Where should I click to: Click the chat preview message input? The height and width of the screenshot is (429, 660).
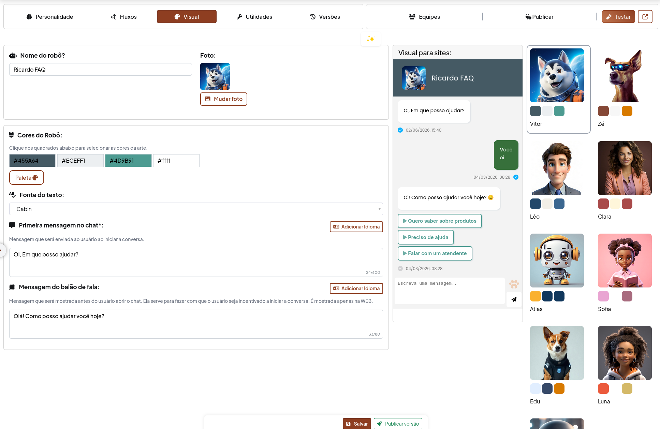pos(450,291)
